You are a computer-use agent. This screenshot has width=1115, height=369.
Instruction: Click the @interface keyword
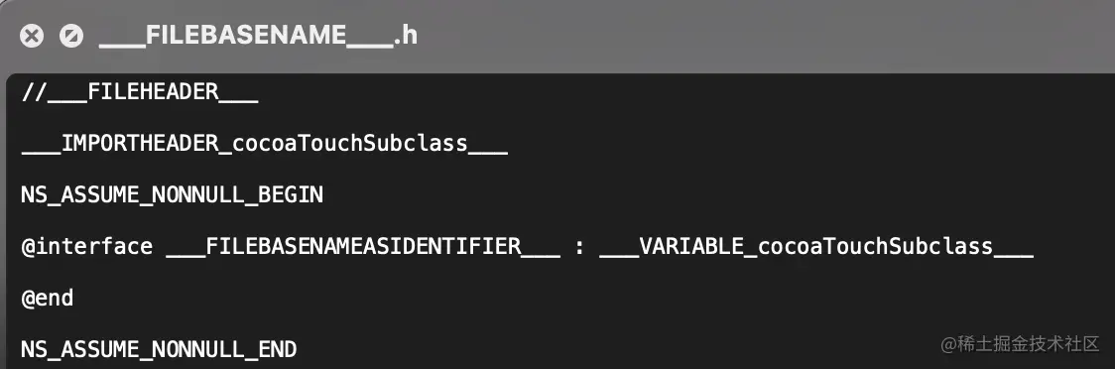86,247
